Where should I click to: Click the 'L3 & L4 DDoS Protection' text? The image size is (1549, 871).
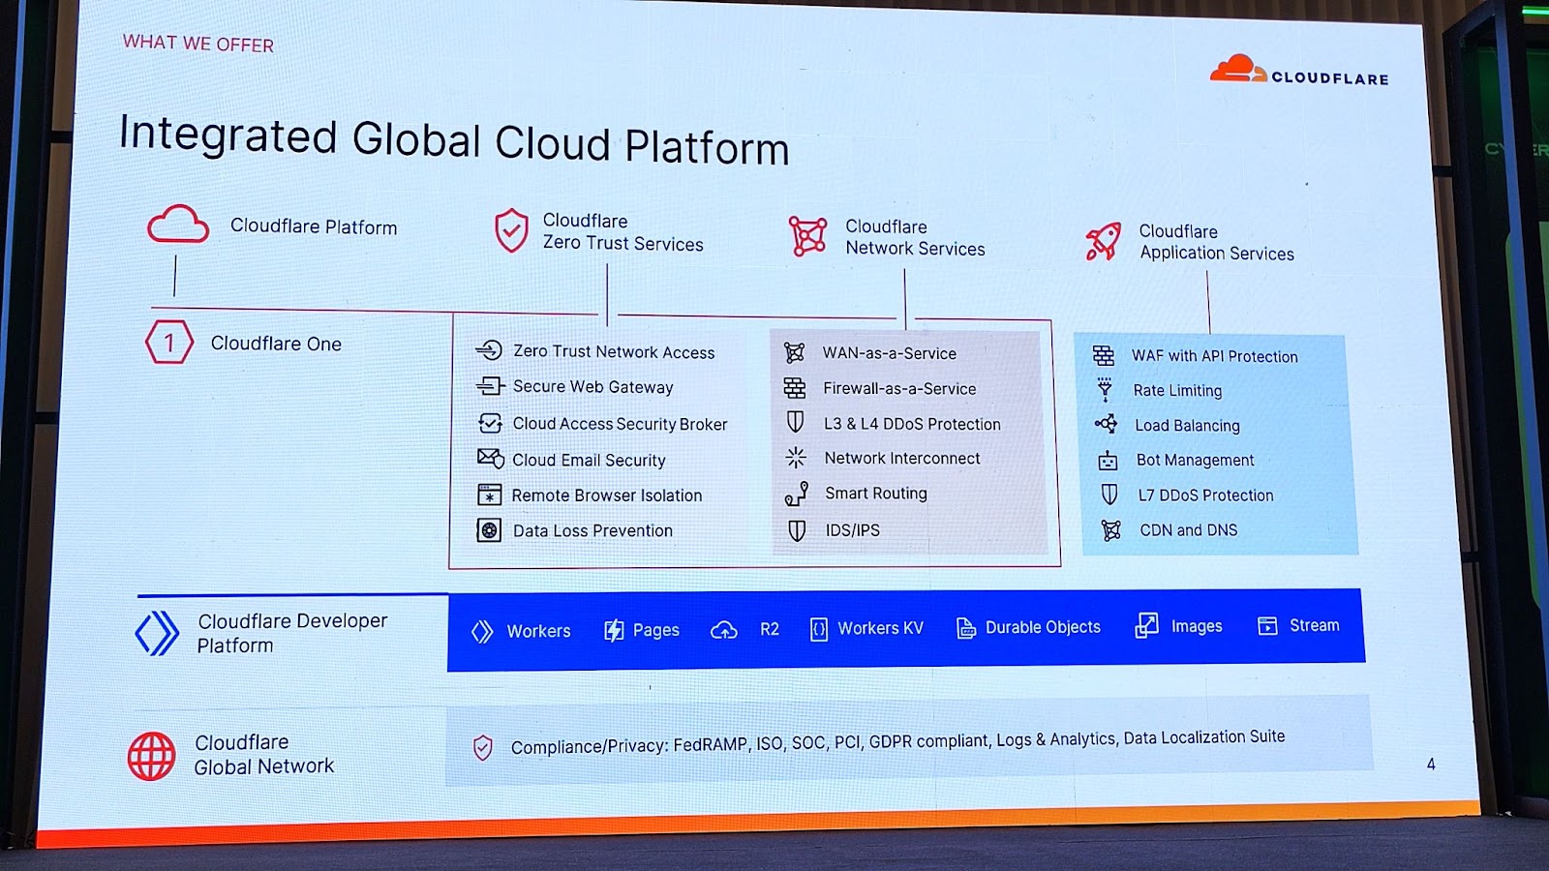[912, 424]
